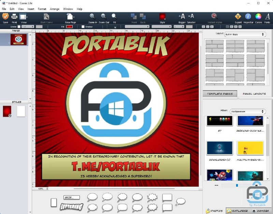The image size is (273, 214).
Task: Open the stroke width dropdown
Action: coord(28,27)
